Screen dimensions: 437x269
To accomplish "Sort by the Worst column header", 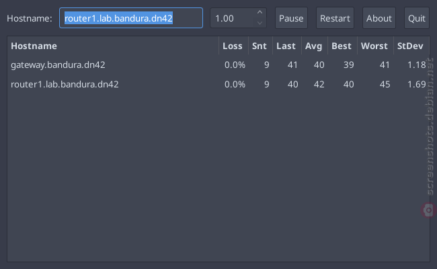I will pos(375,46).
